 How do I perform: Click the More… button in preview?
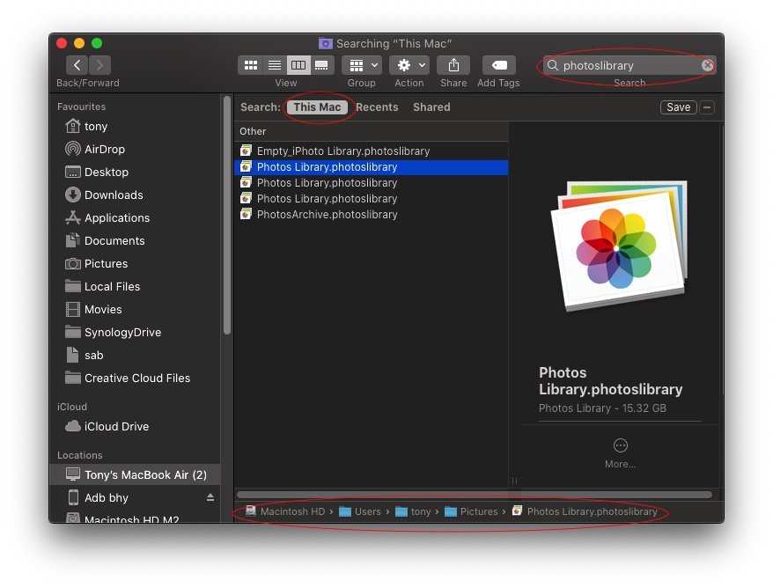tap(620, 453)
